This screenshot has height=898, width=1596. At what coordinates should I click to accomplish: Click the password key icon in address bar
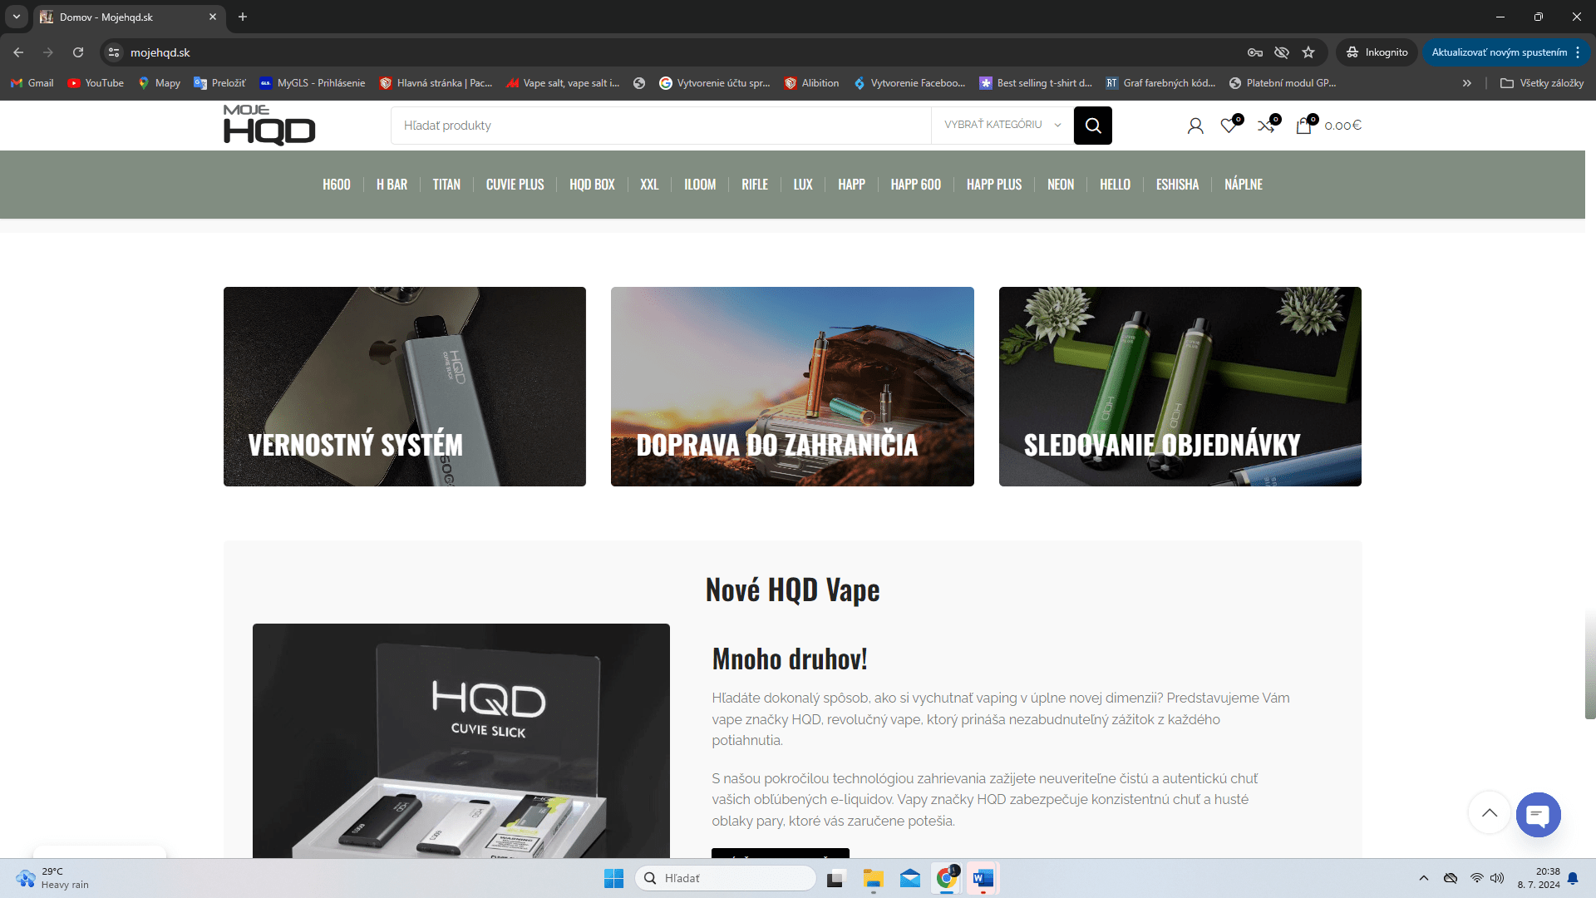point(1255,52)
